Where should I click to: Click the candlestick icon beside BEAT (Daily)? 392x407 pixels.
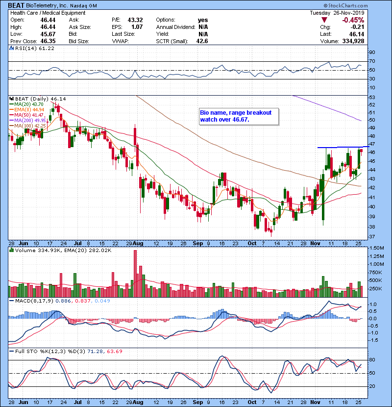coord(11,99)
